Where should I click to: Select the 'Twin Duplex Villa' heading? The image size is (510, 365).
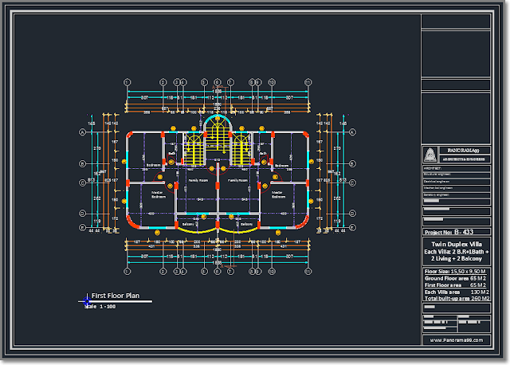(x=457, y=245)
